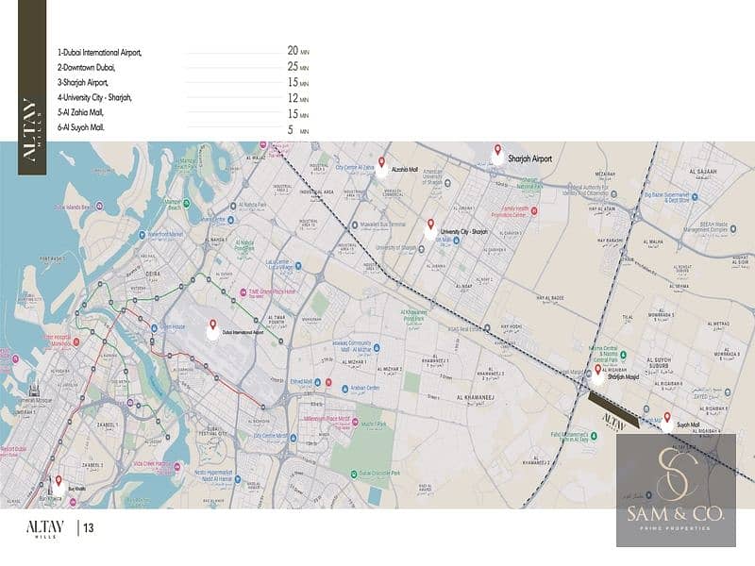The height and width of the screenshot is (566, 755).
Task: Click the Dubai Islands Beach purple marker
Action: coord(100,206)
